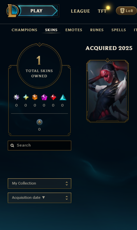Click the magnifier icon in Search box
Viewport: 137px width, 230px height.
pos(12,145)
